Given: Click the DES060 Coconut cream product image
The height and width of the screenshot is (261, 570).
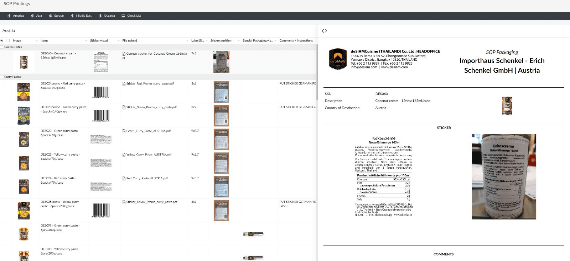Looking at the screenshot, I should click(x=24, y=62).
